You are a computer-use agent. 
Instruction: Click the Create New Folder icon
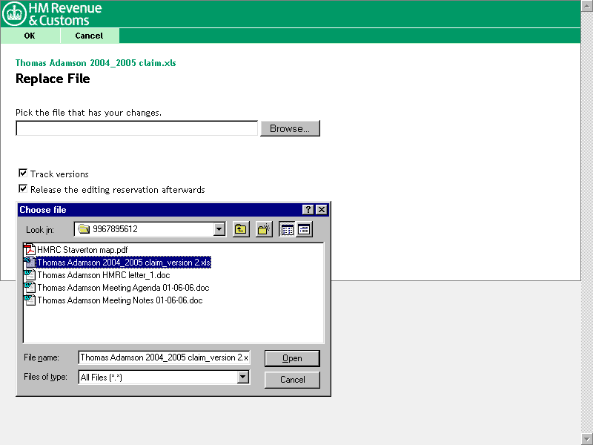(264, 229)
